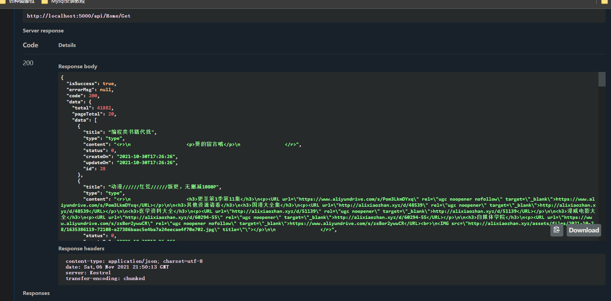The height and width of the screenshot is (301, 611).
Task: Click the server: Kestrel header line
Action: (88, 273)
